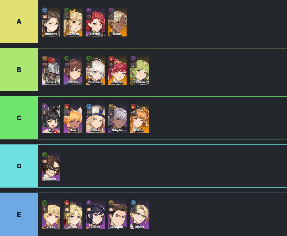Open Sibylla's character portrait
Image resolution: width=287 pixels, height=236 pixels.
[x=117, y=118]
